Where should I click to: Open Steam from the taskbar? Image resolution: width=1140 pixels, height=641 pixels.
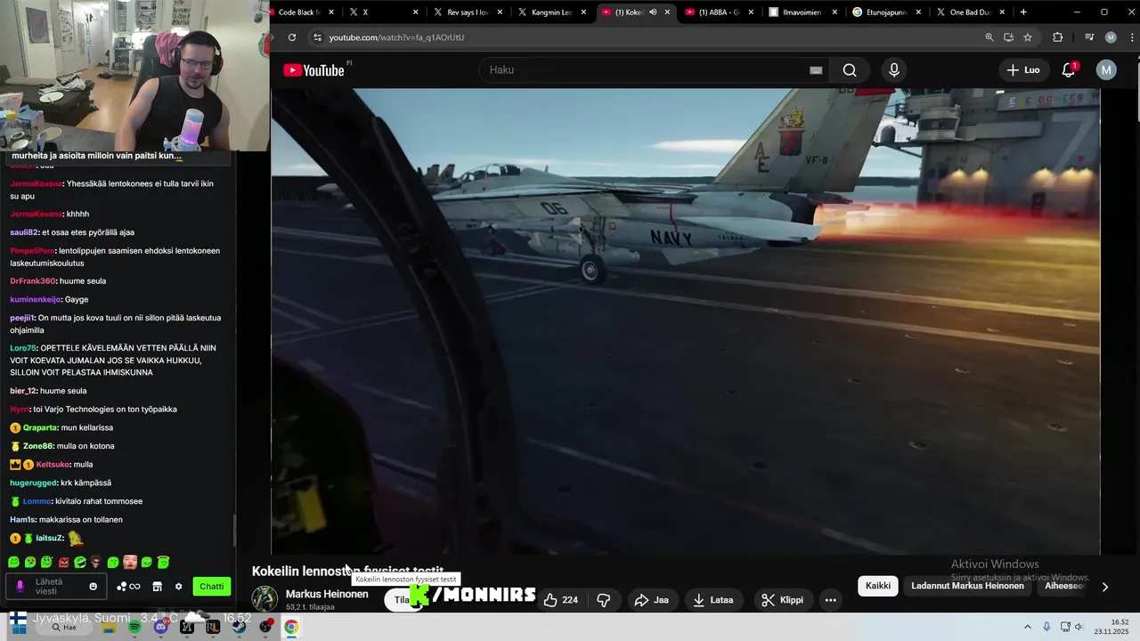[x=239, y=627]
